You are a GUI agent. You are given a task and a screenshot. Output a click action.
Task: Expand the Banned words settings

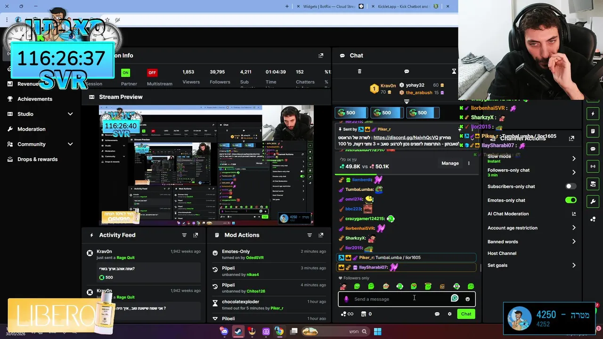(x=574, y=242)
